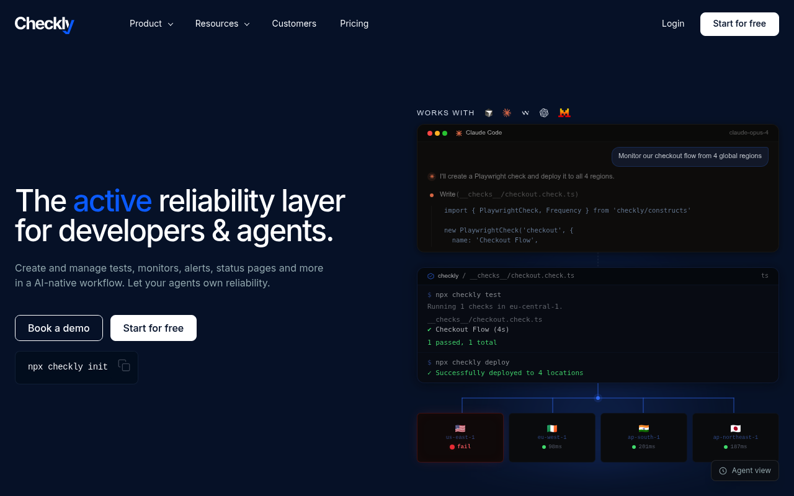794x496 pixels.
Task: Toggle the Agent view button
Action: click(744, 471)
